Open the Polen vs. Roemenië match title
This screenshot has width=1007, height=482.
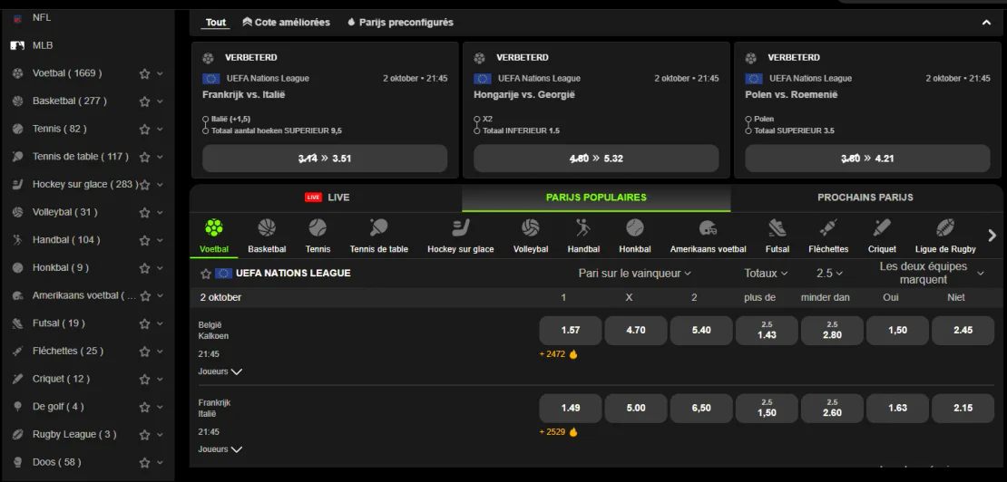pyautogui.click(x=791, y=95)
